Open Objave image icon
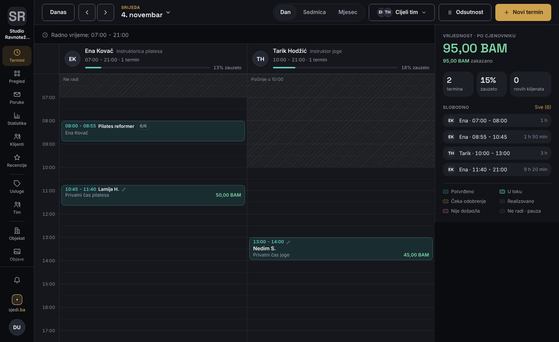This screenshot has height=342, width=559. 17,251
